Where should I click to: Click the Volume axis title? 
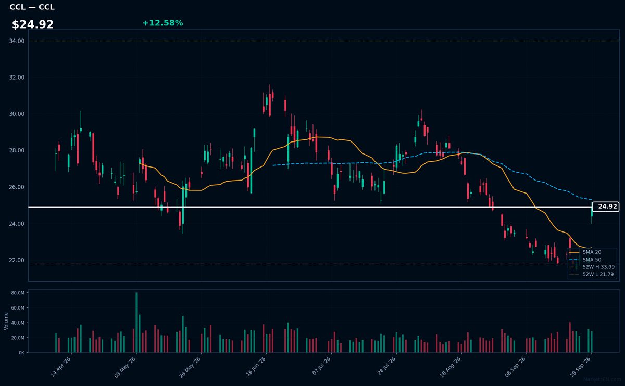tap(6, 321)
